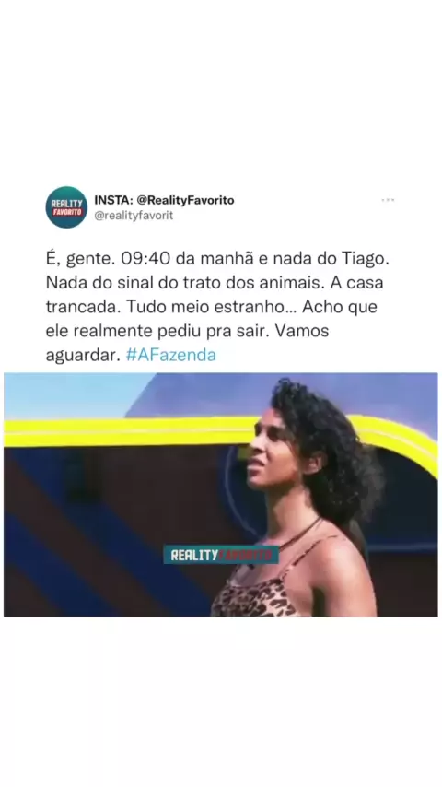Click the woman's leopard print top in the photo
The width and height of the screenshot is (442, 787).
click(256, 597)
